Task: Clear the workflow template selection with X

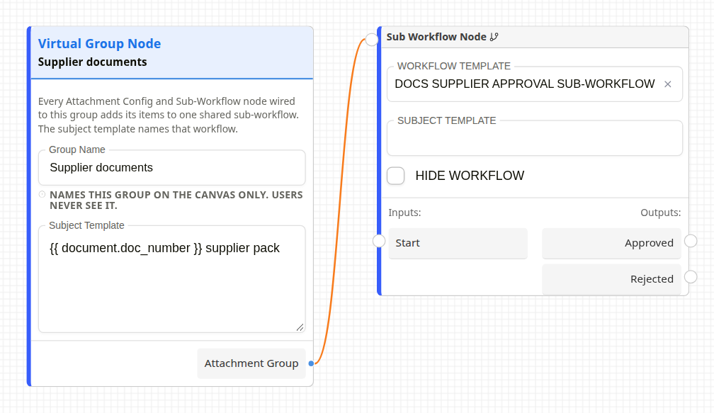Action: coord(667,84)
